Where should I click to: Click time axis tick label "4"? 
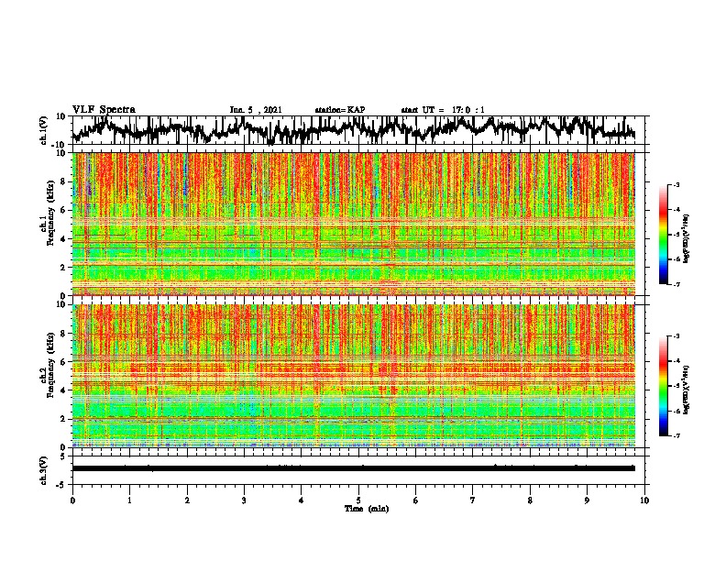pyautogui.click(x=302, y=500)
